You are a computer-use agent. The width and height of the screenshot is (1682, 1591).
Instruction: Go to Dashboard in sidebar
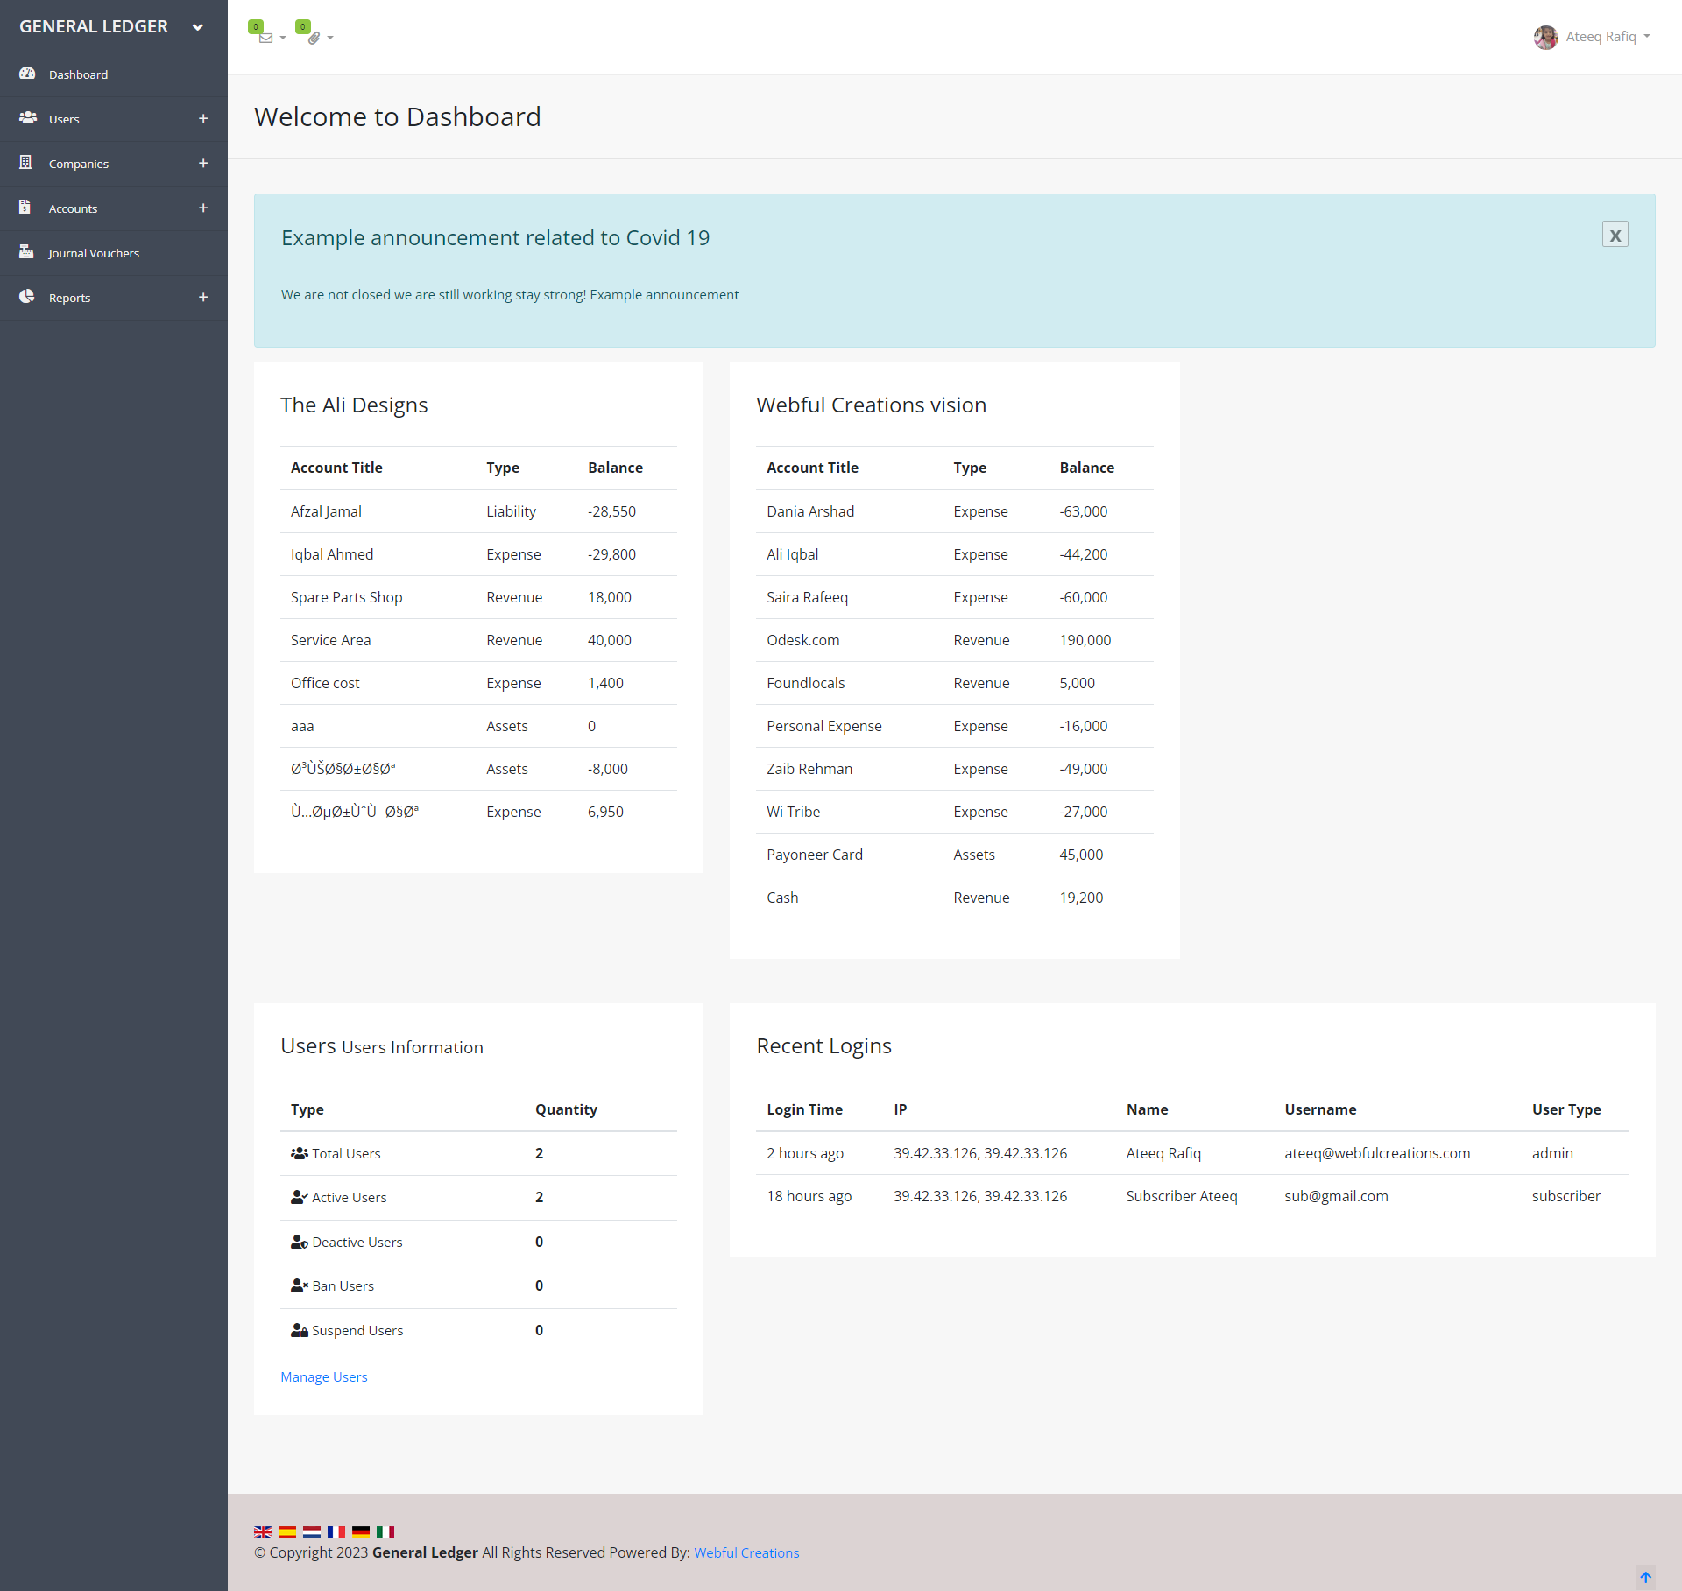pyautogui.click(x=78, y=74)
